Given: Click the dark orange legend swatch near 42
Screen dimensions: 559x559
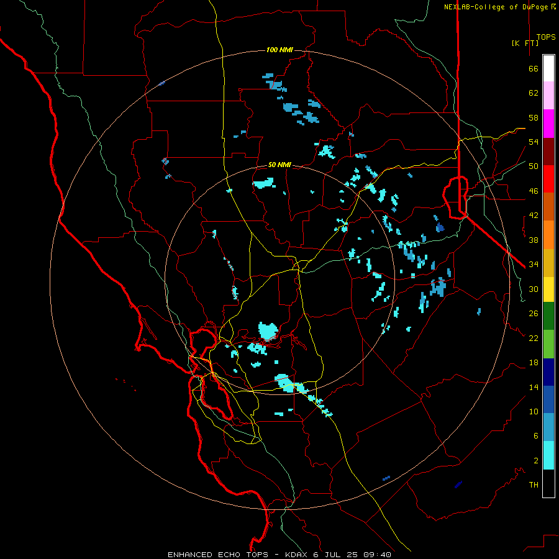Looking at the screenshot, I should 548,207.
